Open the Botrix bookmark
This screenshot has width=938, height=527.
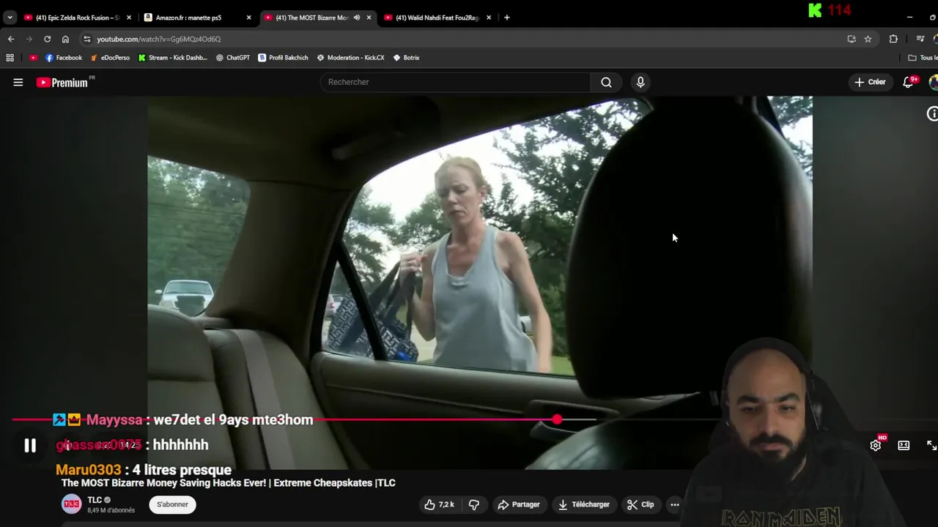click(406, 57)
